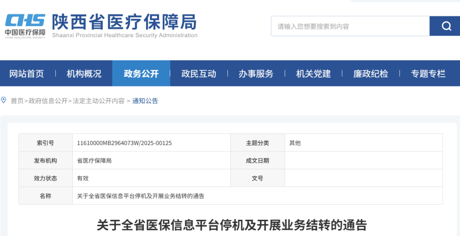Image resolution: width=460 pixels, height=236 pixels.
Task: Click the location pin icon in breadcrumb
Action: (4, 100)
